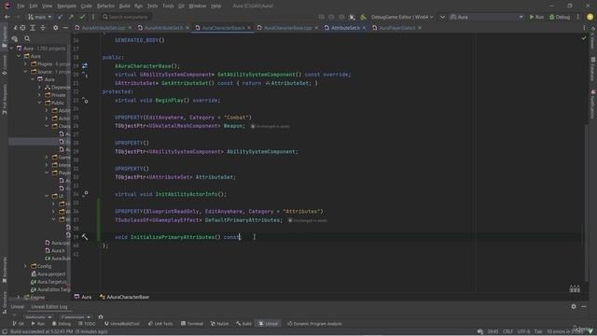Click the Aura breadcrumb
The height and width of the screenshot is (336, 597).
click(83, 297)
